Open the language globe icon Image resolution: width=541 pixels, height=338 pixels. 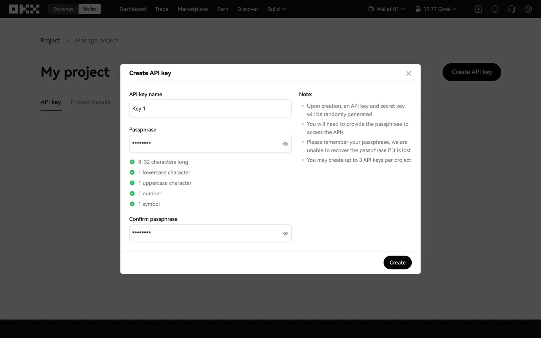tap(528, 9)
